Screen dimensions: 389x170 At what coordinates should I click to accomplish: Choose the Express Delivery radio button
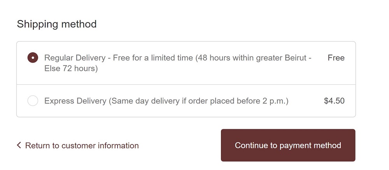(x=33, y=101)
